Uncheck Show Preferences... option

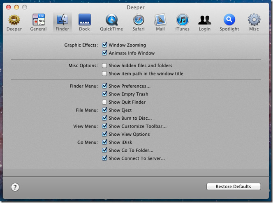[x=104, y=86]
